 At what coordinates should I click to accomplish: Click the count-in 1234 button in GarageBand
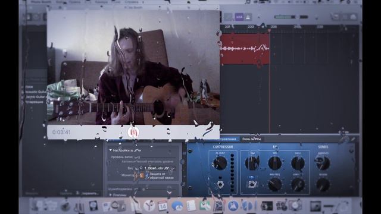pos(239,17)
